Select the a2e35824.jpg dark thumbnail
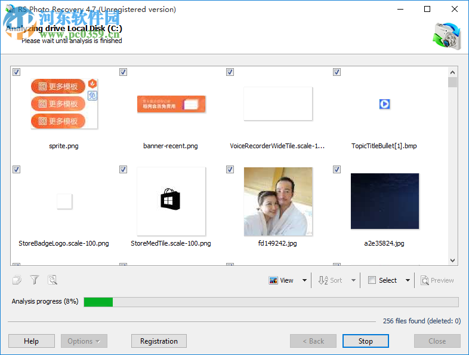Image resolution: width=469 pixels, height=355 pixels. click(x=385, y=201)
